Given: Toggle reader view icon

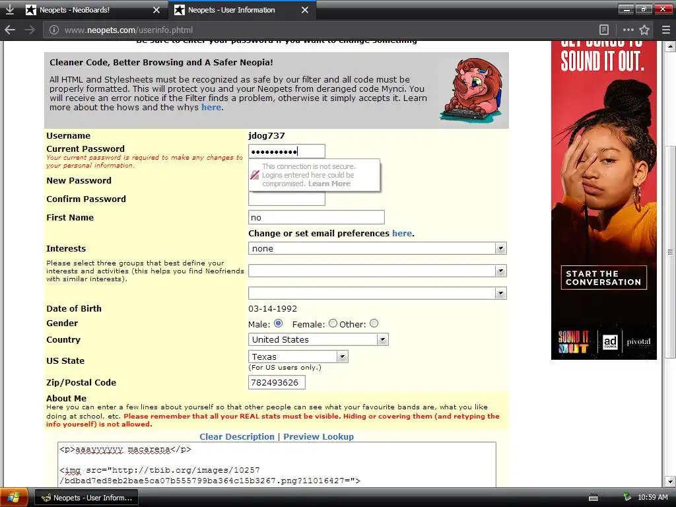Looking at the screenshot, I should pyautogui.click(x=604, y=30).
